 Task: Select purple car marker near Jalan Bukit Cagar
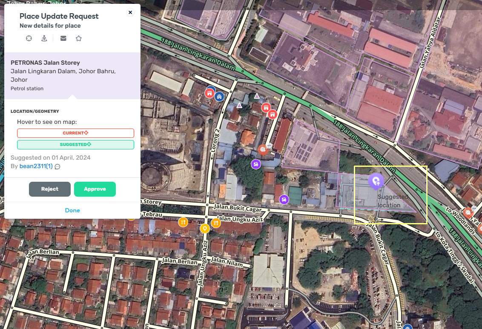pos(284,200)
